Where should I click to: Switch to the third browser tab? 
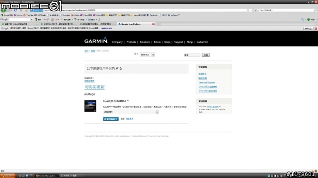[97, 24]
